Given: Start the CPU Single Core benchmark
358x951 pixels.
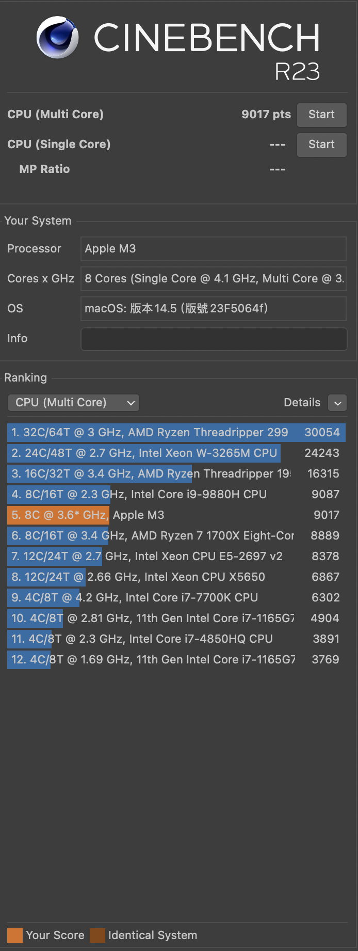Looking at the screenshot, I should [x=321, y=145].
